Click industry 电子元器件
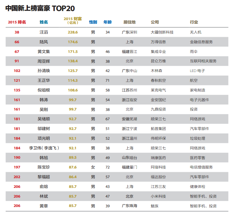 pyautogui.click(x=199, y=100)
